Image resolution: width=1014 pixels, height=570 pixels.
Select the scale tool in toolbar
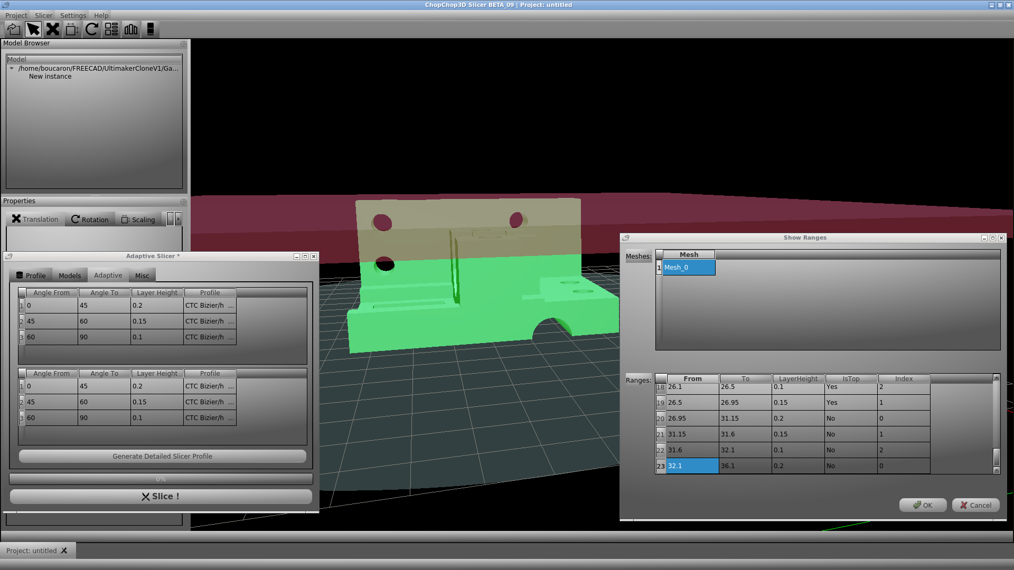tap(72, 30)
